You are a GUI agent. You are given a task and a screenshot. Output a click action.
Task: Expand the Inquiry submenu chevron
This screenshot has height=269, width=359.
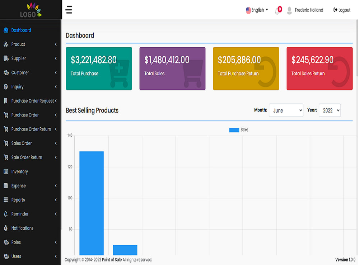[x=56, y=87]
